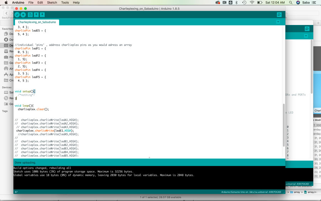The height and width of the screenshot is (201, 321).
Task: Click the Global variables console line
Action: [104, 175]
